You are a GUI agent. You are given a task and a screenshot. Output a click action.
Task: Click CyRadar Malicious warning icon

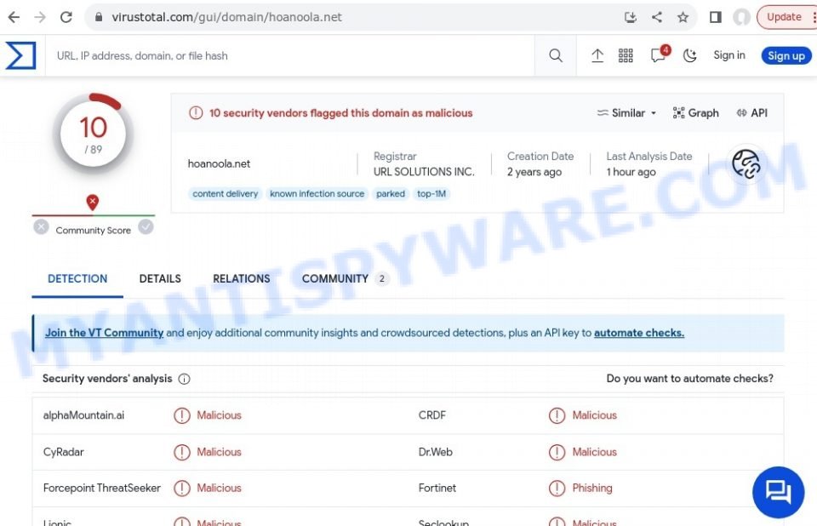tap(182, 452)
